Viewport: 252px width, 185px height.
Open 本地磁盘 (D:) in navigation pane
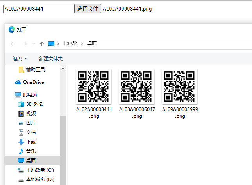(36, 180)
